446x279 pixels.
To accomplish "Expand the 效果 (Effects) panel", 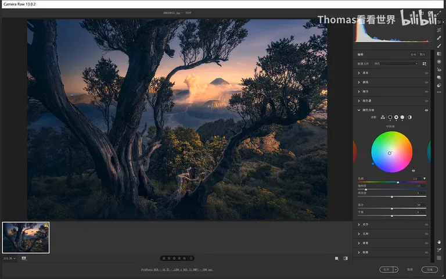I will pyautogui.click(x=359, y=243).
